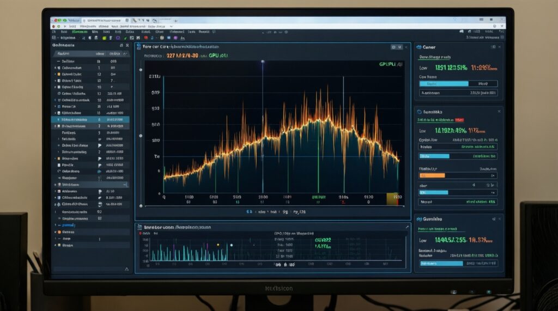Open the dropdown field at the Caner panel bottom
558x311 pixels.
(458, 93)
